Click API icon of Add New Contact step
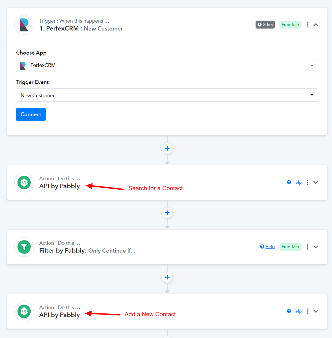332x338 pixels. coord(24,311)
